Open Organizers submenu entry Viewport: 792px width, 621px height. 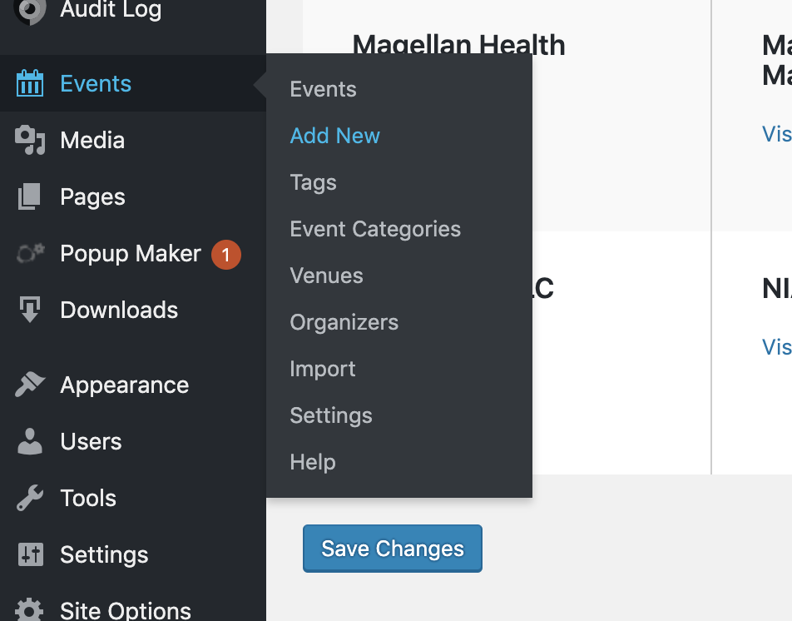click(x=344, y=322)
